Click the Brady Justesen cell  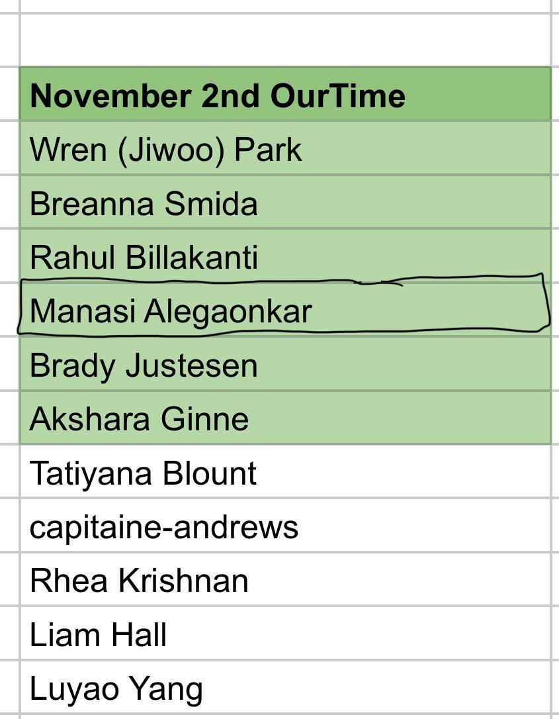pos(284,364)
